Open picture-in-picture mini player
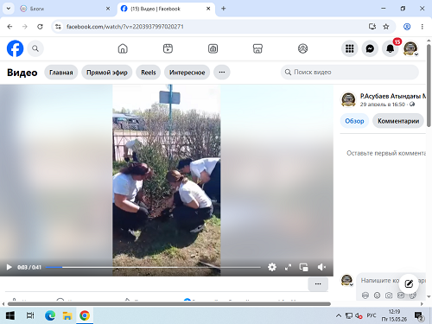The height and width of the screenshot is (324, 432). (304, 267)
